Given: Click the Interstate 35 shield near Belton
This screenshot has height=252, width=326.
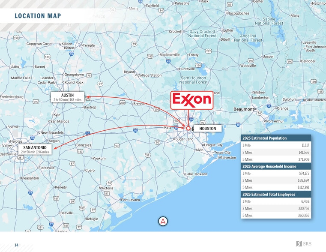Looking at the screenshot, I should click(x=71, y=54).
